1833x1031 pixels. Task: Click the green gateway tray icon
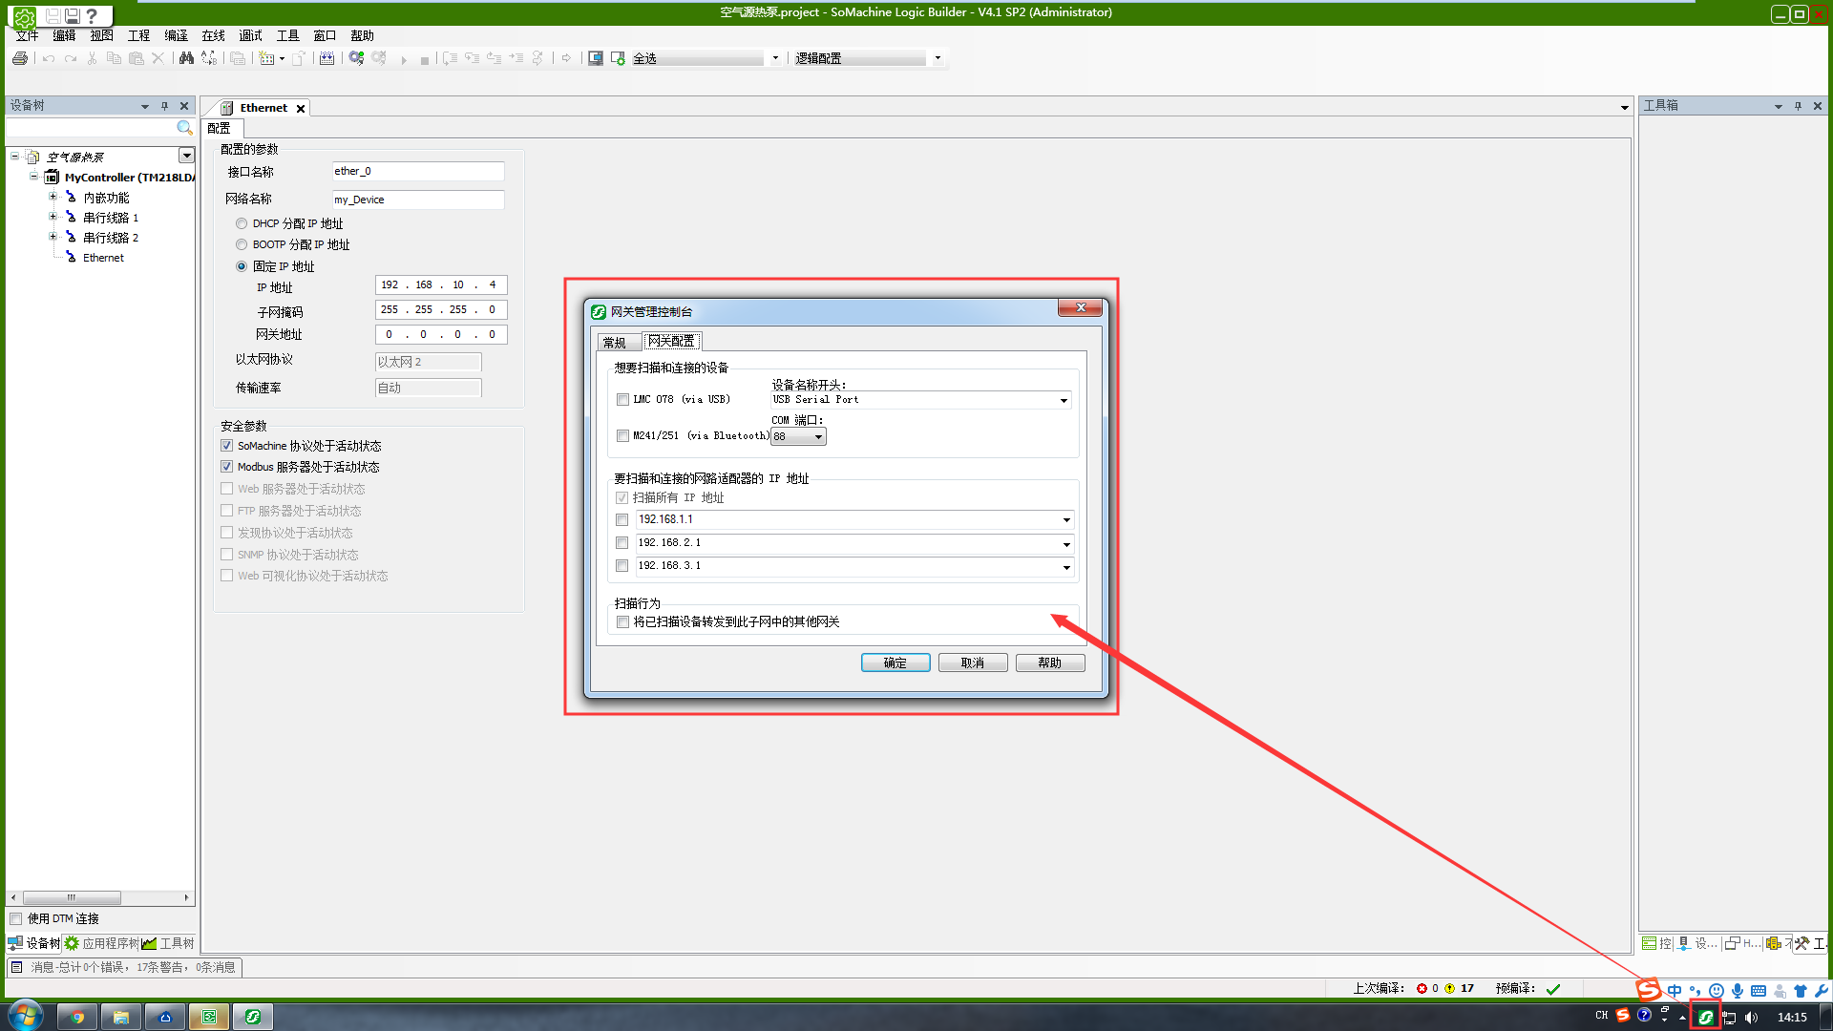(1705, 1017)
